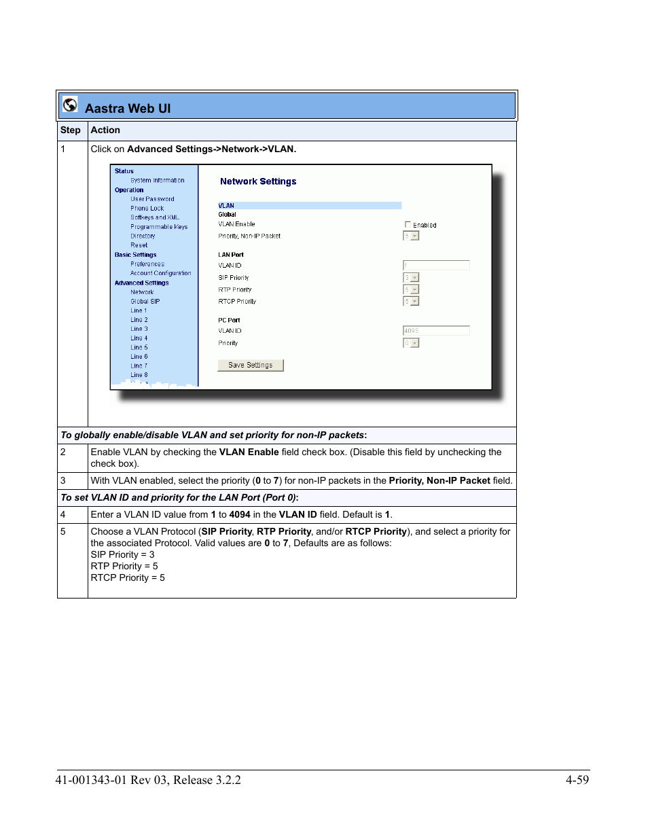Open the Line 6 settings
This screenshot has width=648, height=839.
[139, 357]
